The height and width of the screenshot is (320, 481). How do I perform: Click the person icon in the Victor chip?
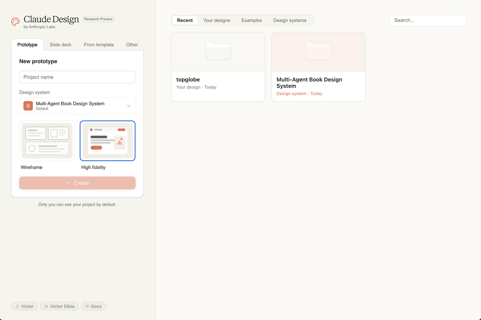pyautogui.click(x=17, y=306)
